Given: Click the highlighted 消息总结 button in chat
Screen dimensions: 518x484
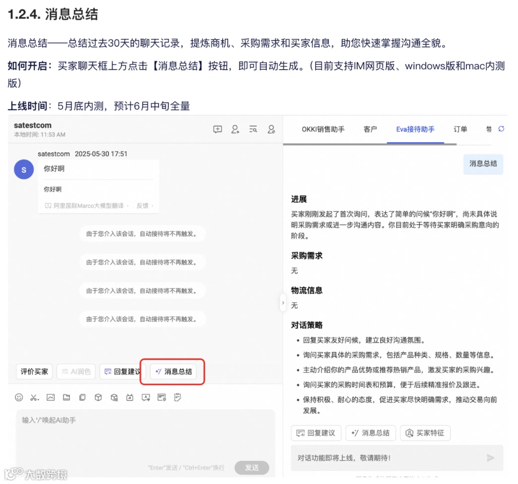Looking at the screenshot, I should pos(174,372).
